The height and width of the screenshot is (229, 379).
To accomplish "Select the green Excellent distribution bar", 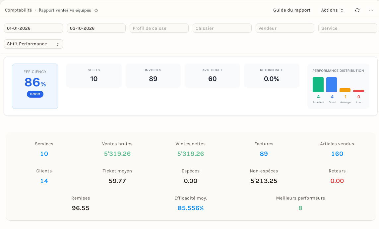I will pyautogui.click(x=318, y=84).
